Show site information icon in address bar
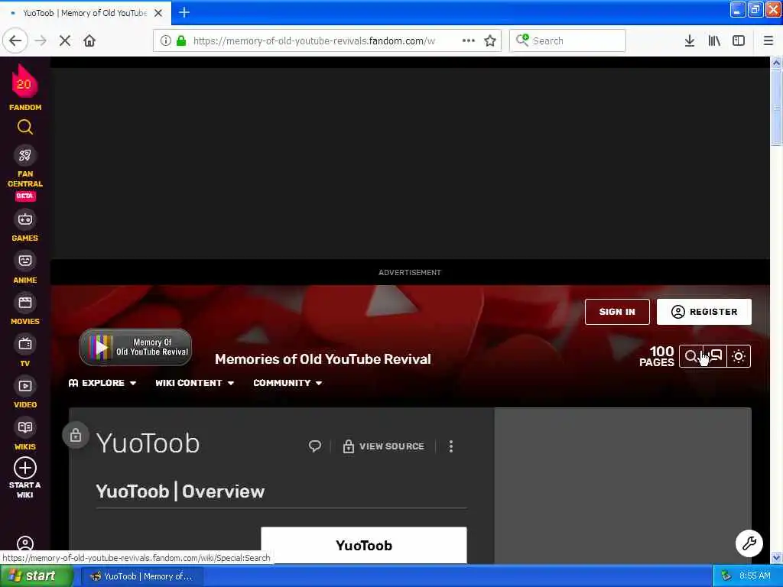The image size is (783, 587). (x=166, y=41)
